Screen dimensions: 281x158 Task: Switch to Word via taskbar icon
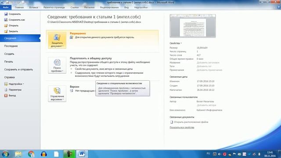(x=82, y=154)
